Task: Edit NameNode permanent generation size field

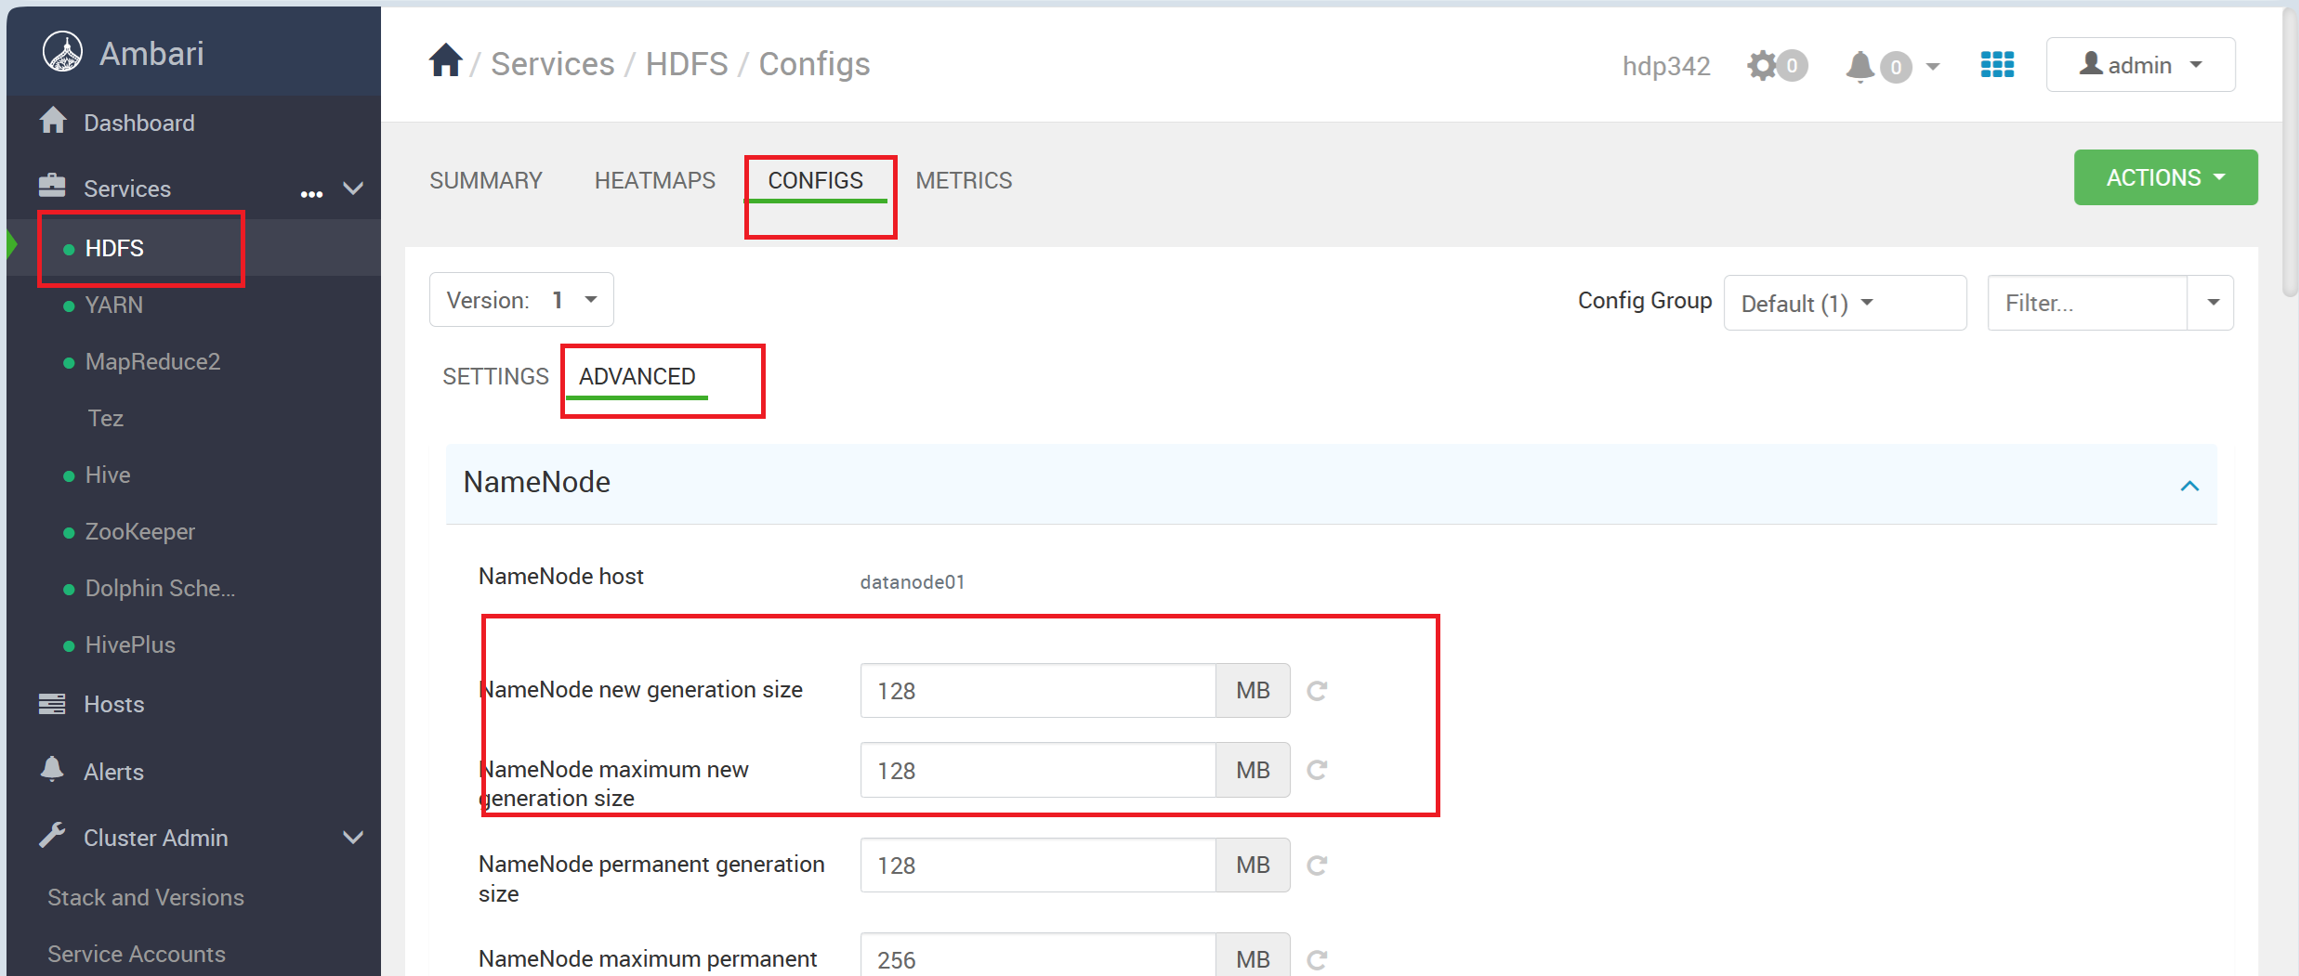Action: [x=1038, y=865]
